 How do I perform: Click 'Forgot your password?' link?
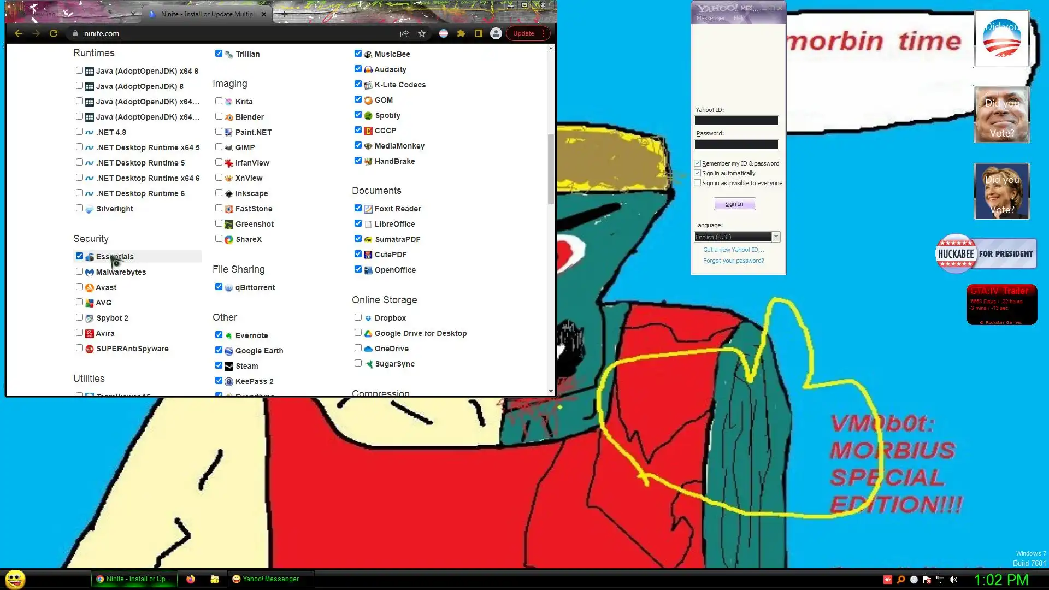[x=733, y=261]
